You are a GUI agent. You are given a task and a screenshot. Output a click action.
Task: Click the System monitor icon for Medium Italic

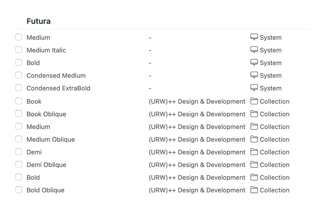(x=254, y=50)
